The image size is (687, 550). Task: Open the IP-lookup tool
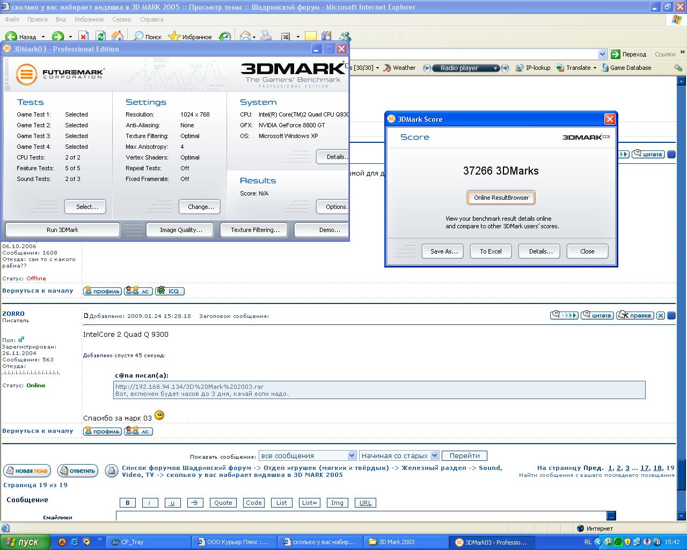533,68
